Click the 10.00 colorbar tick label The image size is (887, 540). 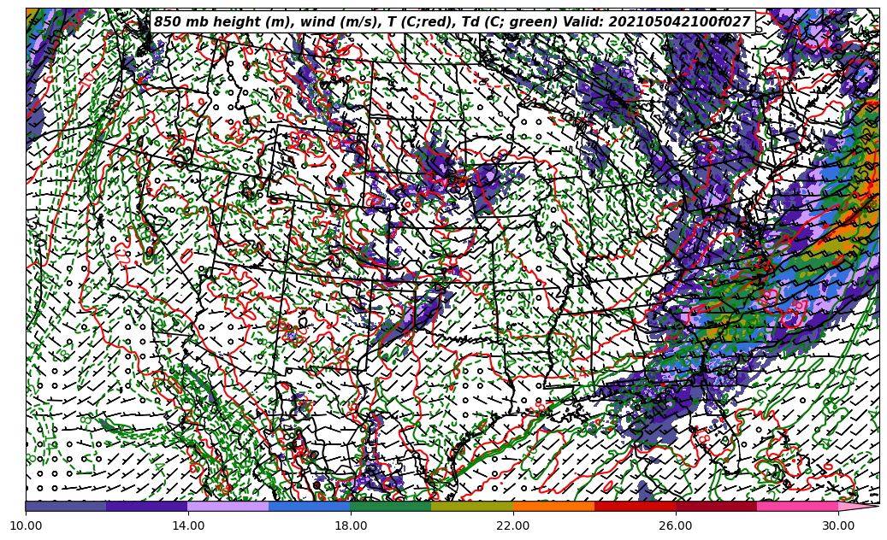click(26, 526)
